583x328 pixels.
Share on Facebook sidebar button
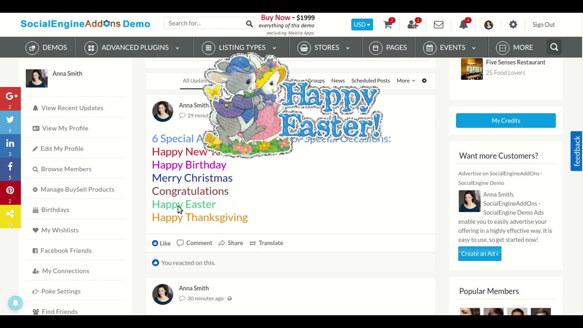[x=10, y=170]
